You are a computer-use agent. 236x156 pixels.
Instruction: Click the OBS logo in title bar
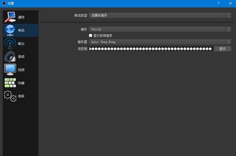pos(4,3)
